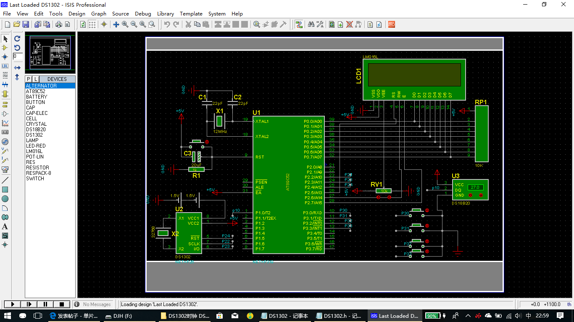Viewport: 574px width, 322px height.
Task: Select ALTERNATOR in the devices list
Action: coord(50,86)
